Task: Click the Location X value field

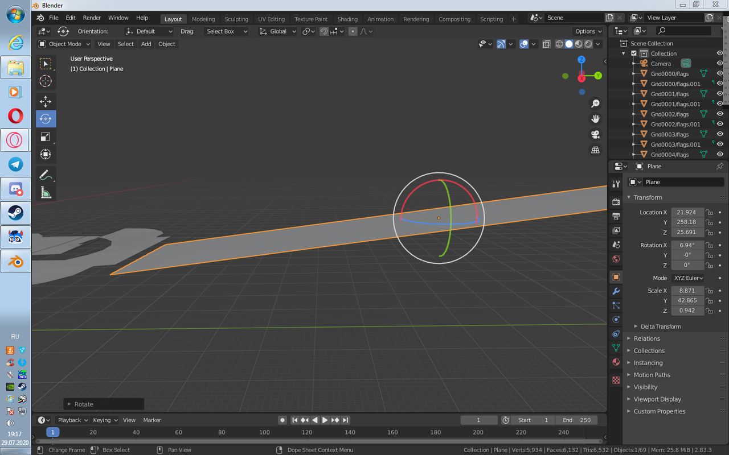Action: pos(687,212)
